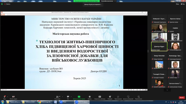Click Дмитро Кудін разговаривает speaker notification
Image resolution: width=186 pixels, height=104 pixels.
tap(93, 4)
